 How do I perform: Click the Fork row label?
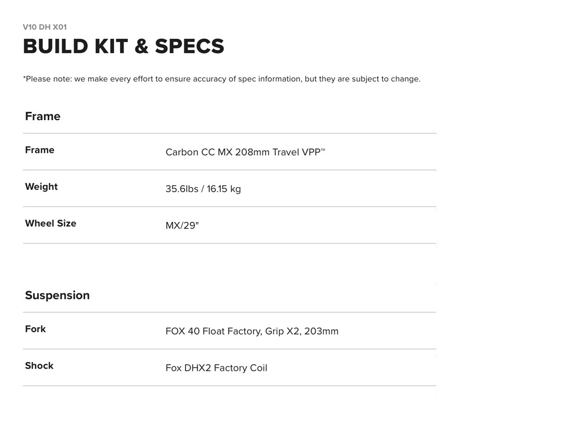pos(35,329)
